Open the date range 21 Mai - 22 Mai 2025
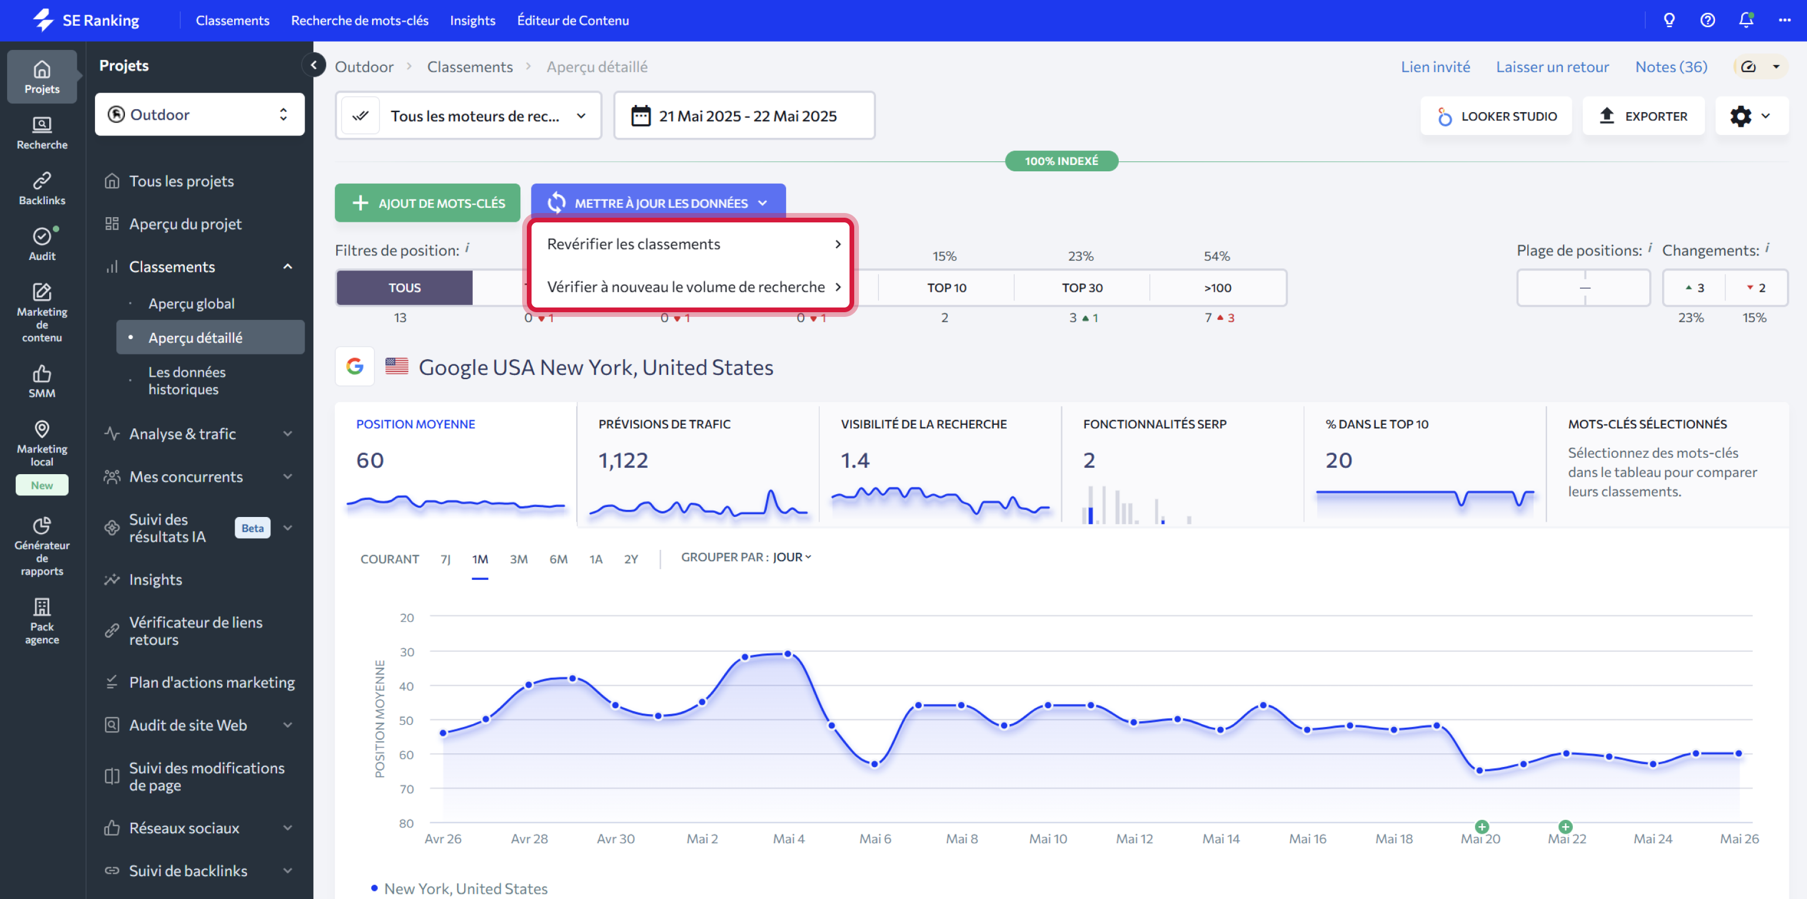 [x=745, y=116]
